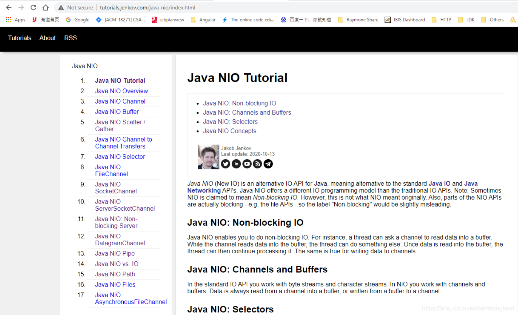Follow the Java IO inline link
Screen dimensions: 530x321
point(440,184)
